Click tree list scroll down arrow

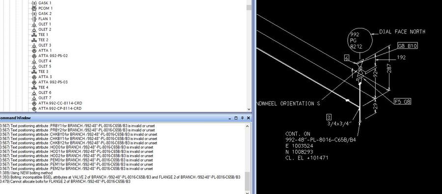[x=249, y=110]
